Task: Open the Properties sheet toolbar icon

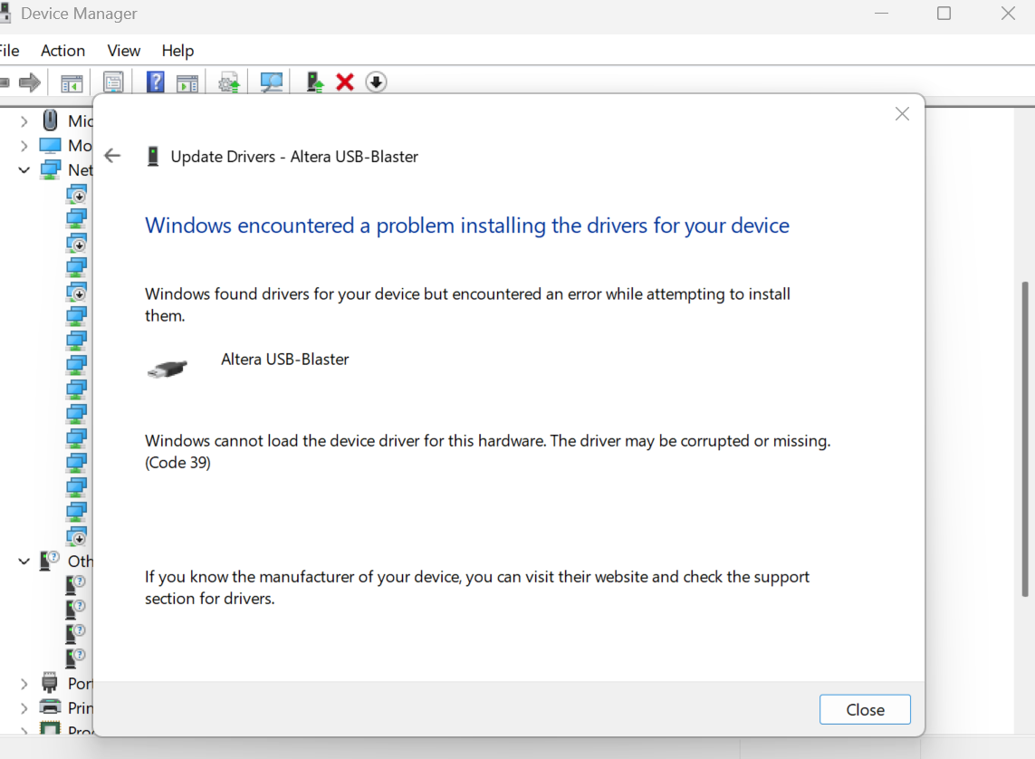Action: click(x=113, y=82)
